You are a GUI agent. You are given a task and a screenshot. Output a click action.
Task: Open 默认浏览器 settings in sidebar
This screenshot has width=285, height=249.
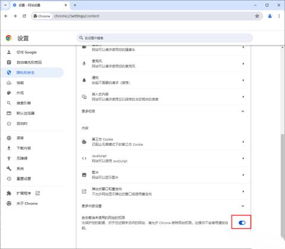(26, 113)
